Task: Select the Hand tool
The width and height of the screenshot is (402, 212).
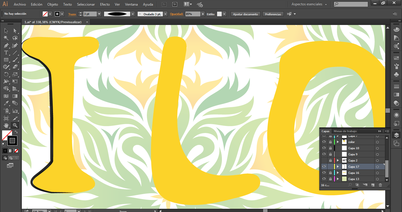Action: (6, 125)
